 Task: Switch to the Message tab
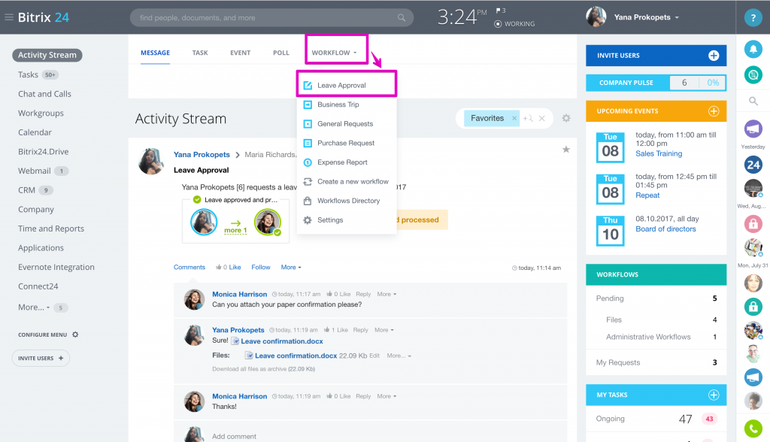[x=155, y=53]
